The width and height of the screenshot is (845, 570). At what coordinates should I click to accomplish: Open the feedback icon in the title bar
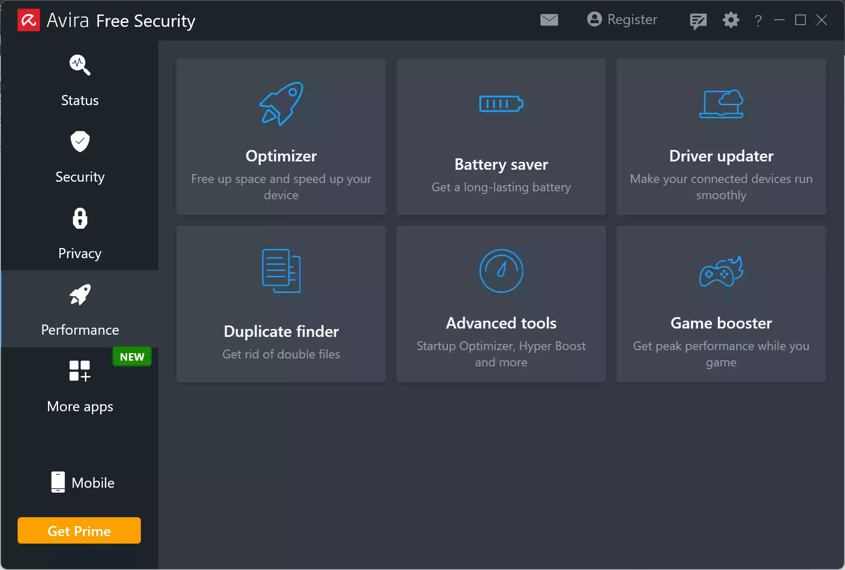(x=698, y=20)
